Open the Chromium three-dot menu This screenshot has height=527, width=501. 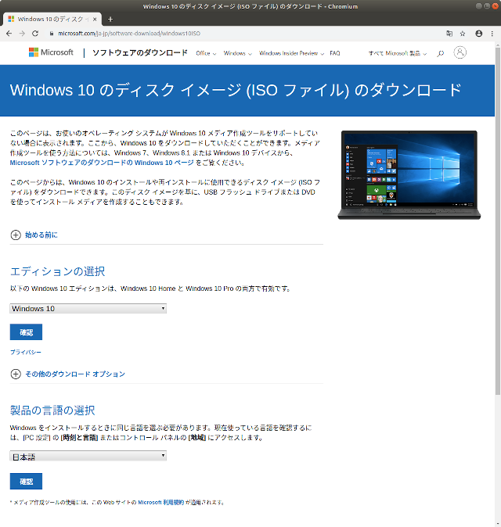point(492,34)
